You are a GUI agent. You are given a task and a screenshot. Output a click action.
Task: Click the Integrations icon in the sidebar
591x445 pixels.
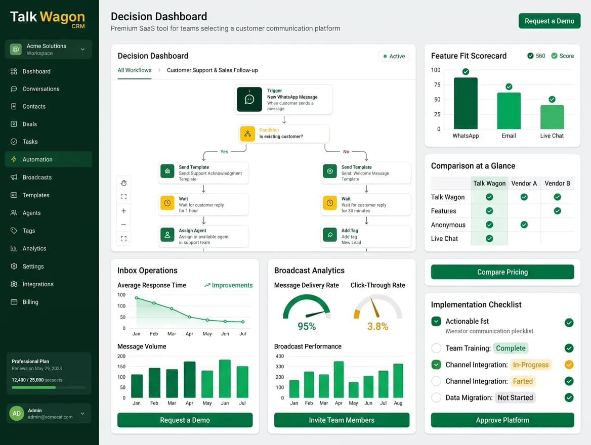point(14,284)
